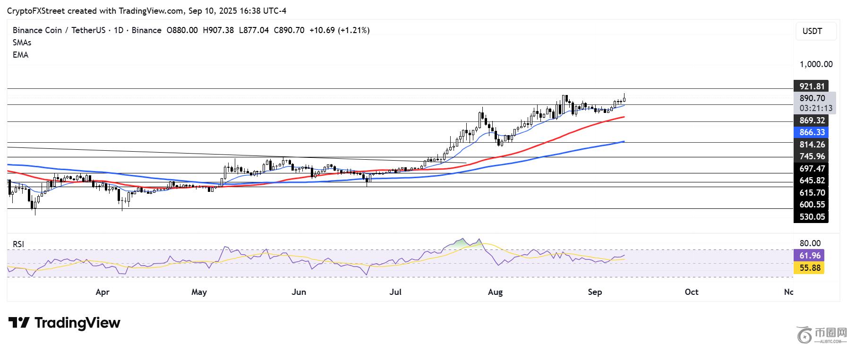Image resolution: width=847 pixels, height=344 pixels.
Task: Click the TradingView wordmark text
Action: [77, 323]
